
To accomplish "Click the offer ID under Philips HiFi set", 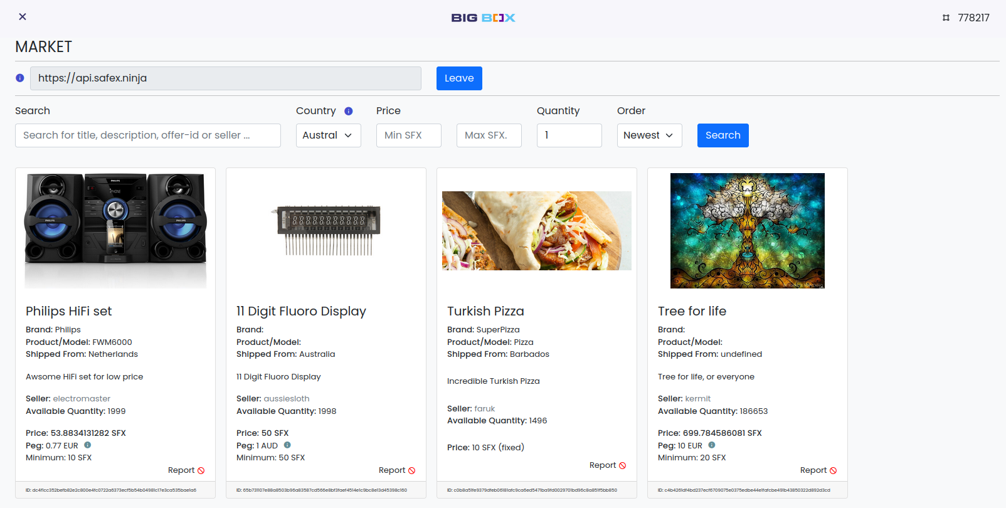I will coord(111,490).
